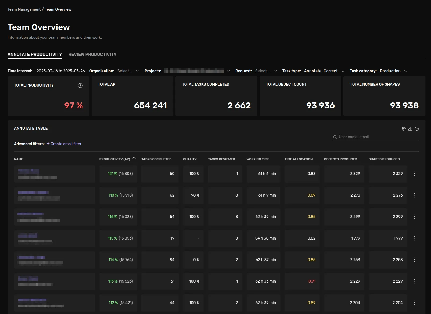The height and width of the screenshot is (314, 431).
Task: Click the 97 % total productivity value
Action: (74, 105)
